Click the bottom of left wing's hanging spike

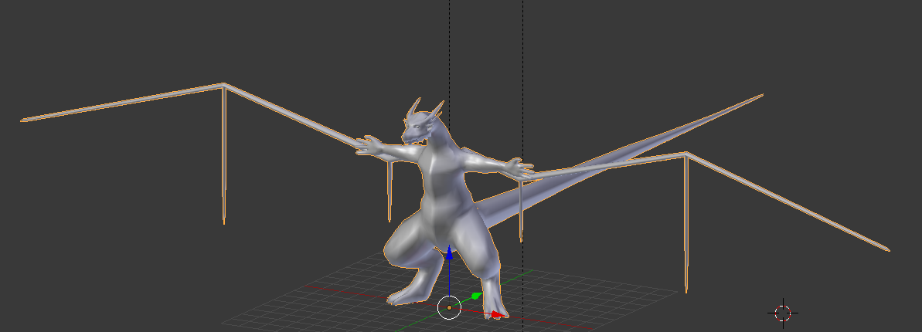(224, 221)
